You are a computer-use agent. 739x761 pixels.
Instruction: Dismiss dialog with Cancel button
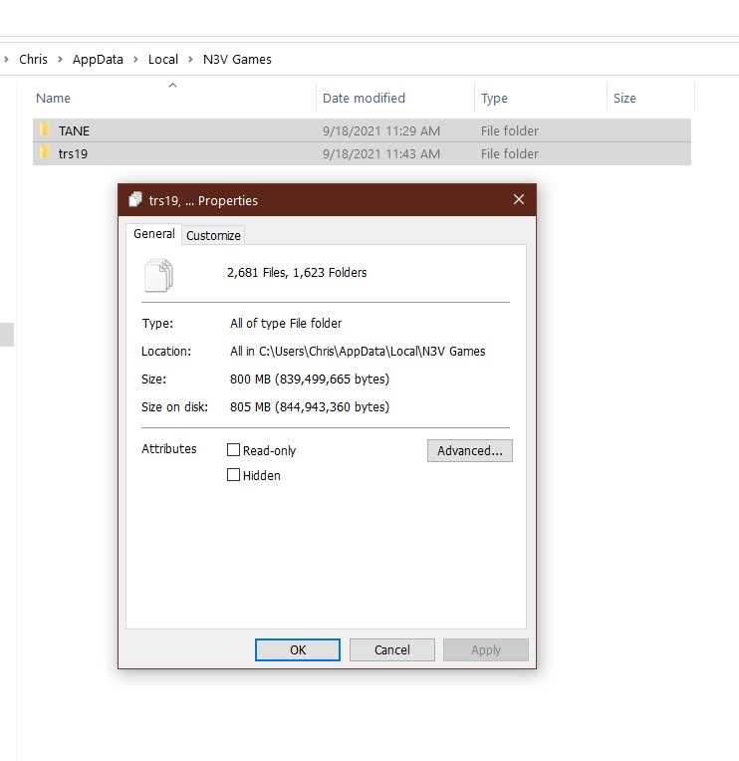click(392, 649)
